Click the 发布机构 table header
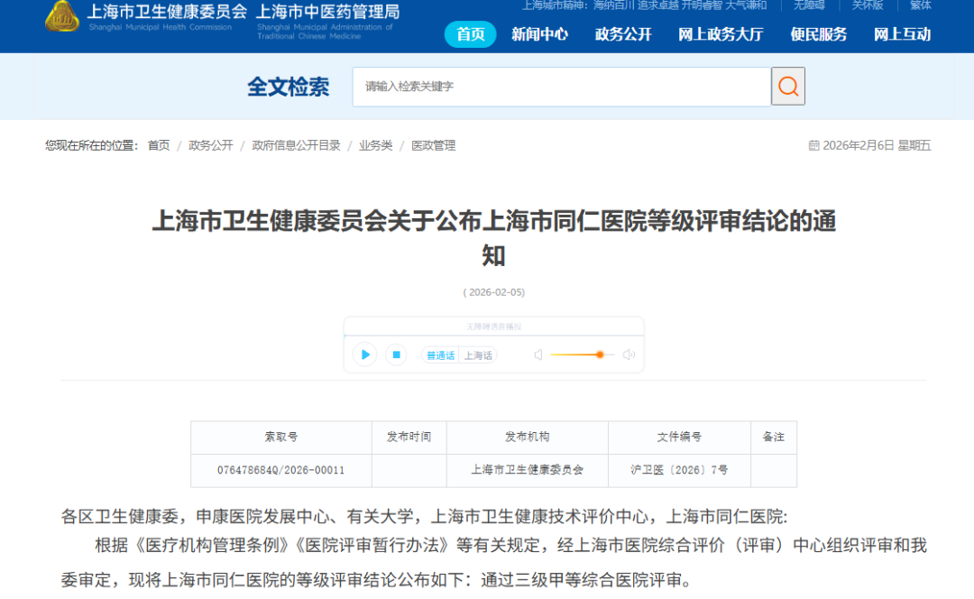974x599 pixels. pyautogui.click(x=527, y=438)
